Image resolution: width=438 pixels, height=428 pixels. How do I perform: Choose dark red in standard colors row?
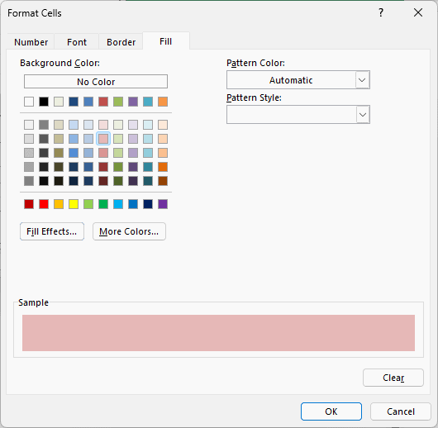29,204
